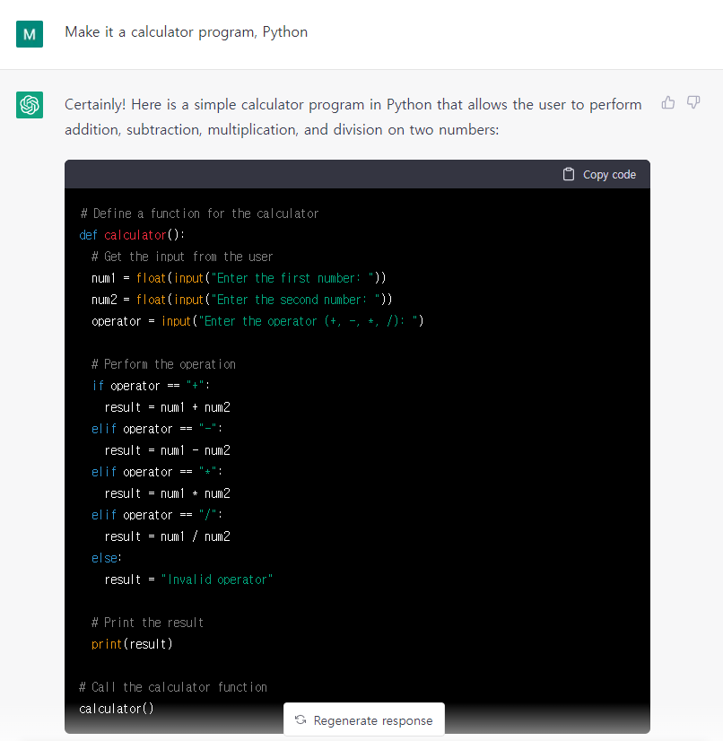Click the line 'result = num1 - num2'

167,450
